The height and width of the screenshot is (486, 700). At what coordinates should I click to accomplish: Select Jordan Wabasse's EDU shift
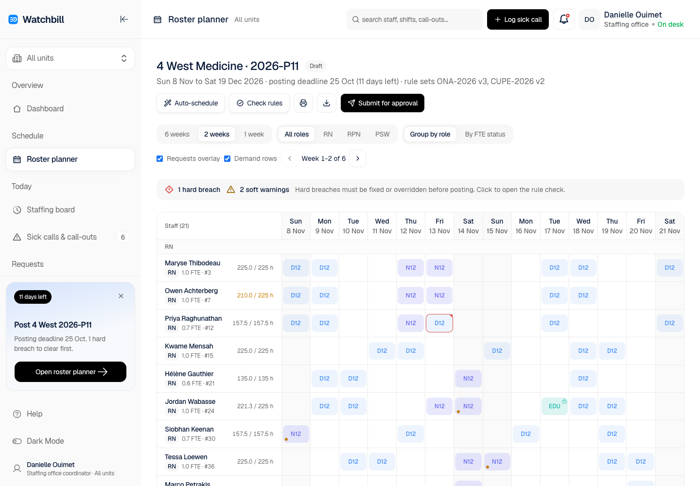coord(555,406)
